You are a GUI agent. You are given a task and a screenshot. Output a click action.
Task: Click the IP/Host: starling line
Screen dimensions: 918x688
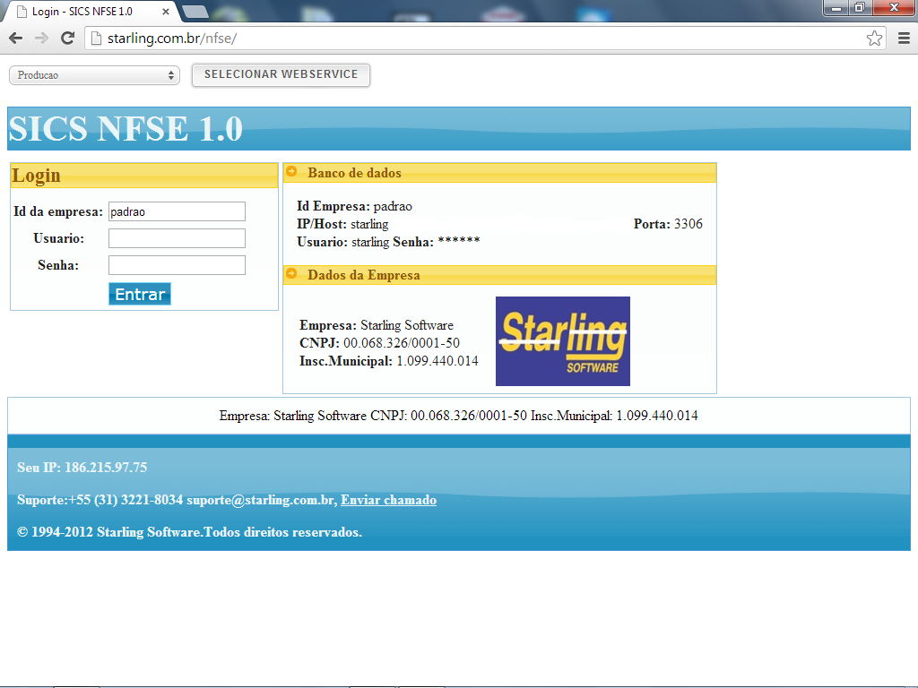[342, 224]
